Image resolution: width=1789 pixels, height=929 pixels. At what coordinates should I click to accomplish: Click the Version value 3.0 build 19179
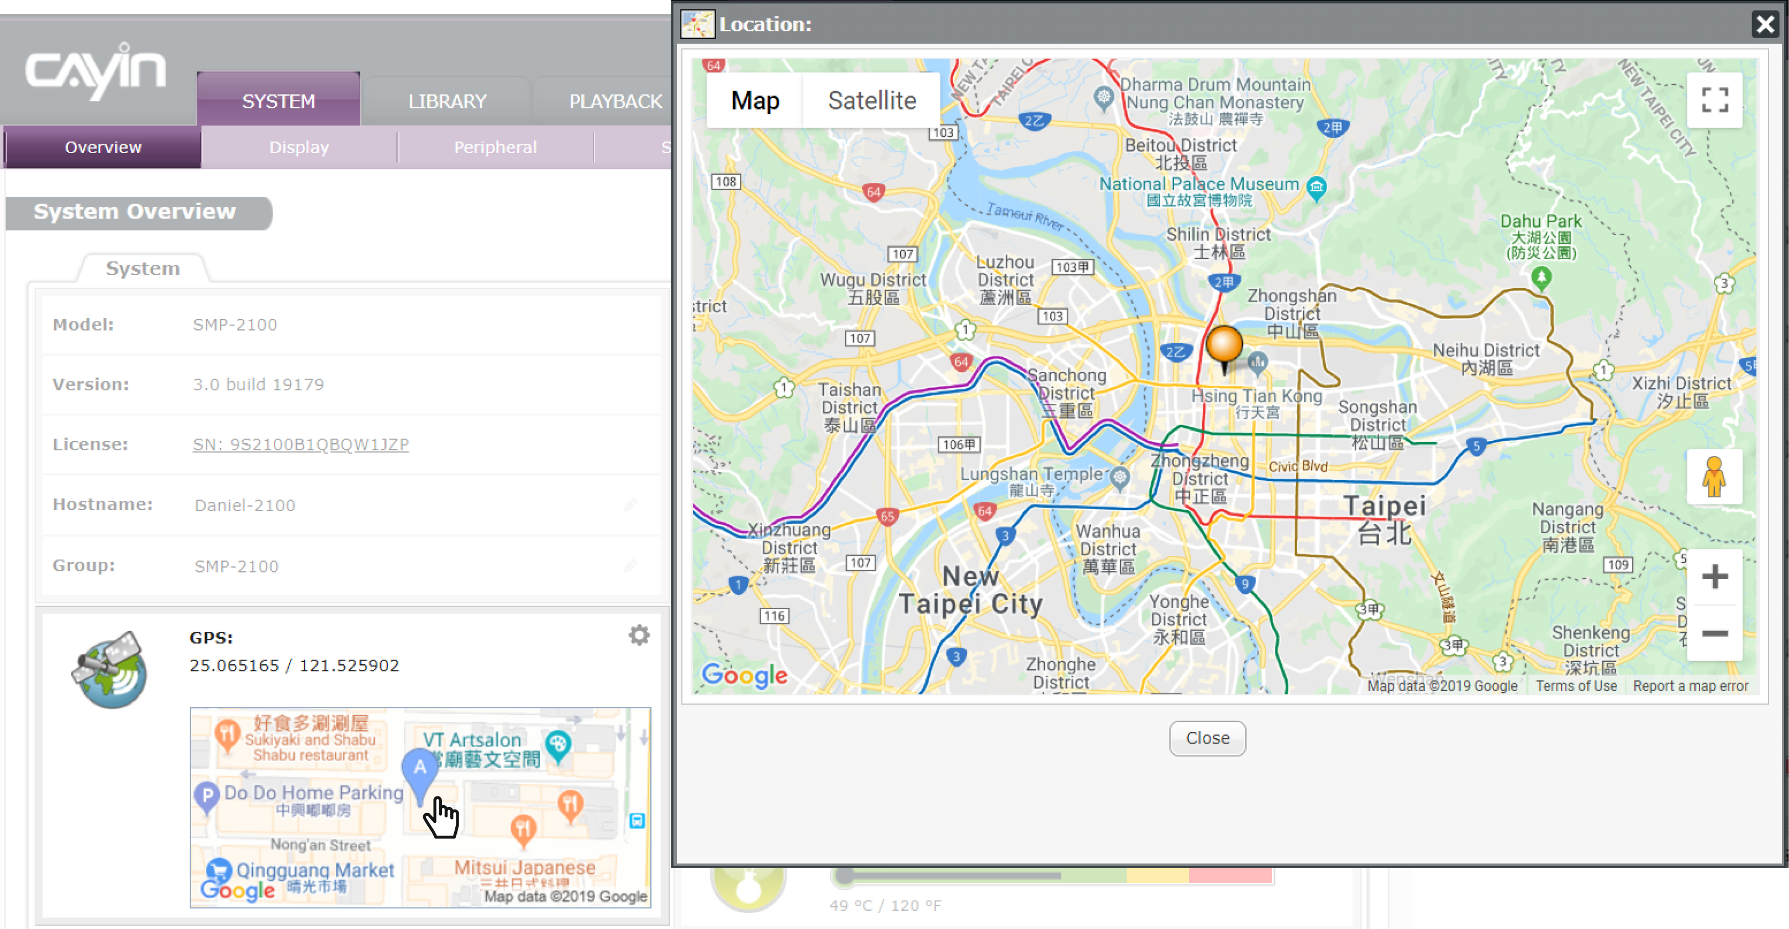coord(259,384)
